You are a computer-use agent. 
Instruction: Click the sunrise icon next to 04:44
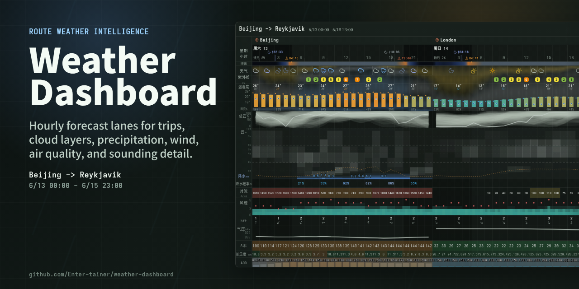[x=466, y=58]
